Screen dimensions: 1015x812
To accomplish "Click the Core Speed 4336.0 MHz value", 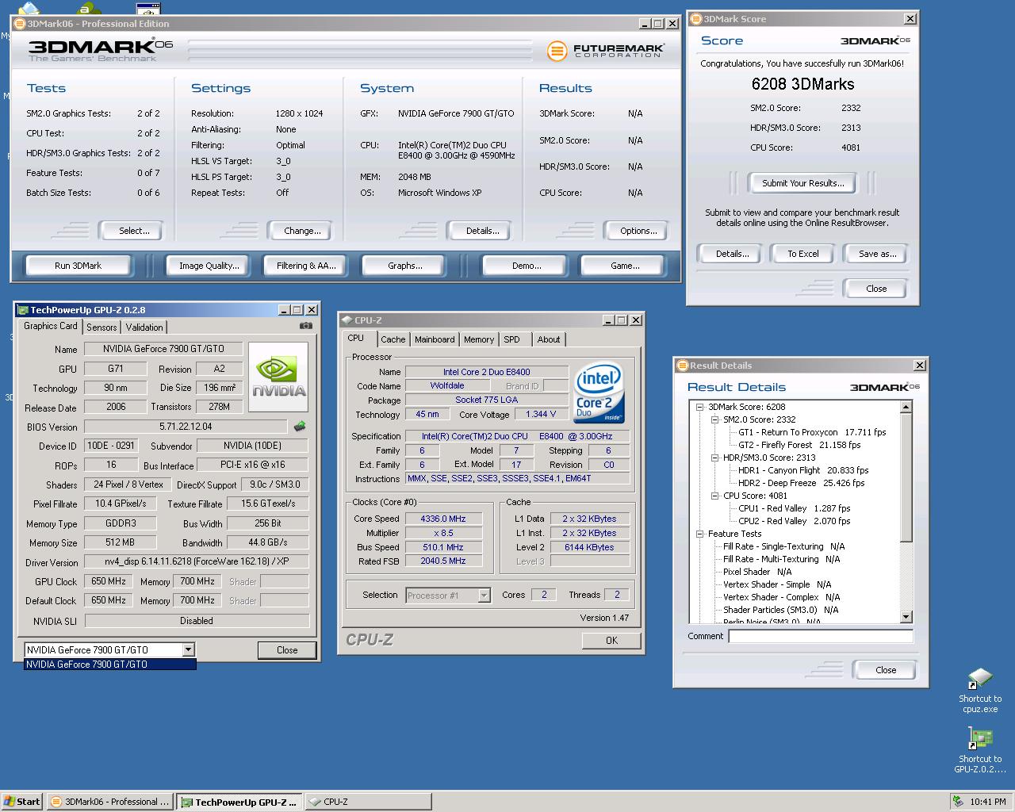I will pyautogui.click(x=442, y=519).
